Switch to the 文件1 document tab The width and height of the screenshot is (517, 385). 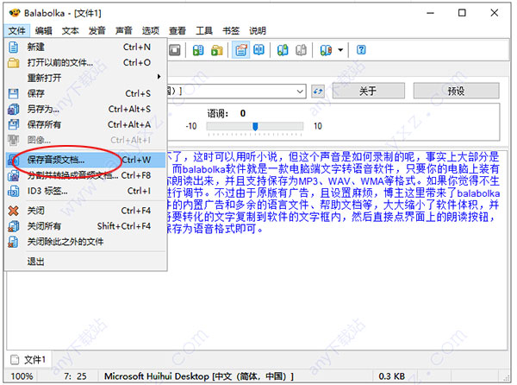(28, 359)
